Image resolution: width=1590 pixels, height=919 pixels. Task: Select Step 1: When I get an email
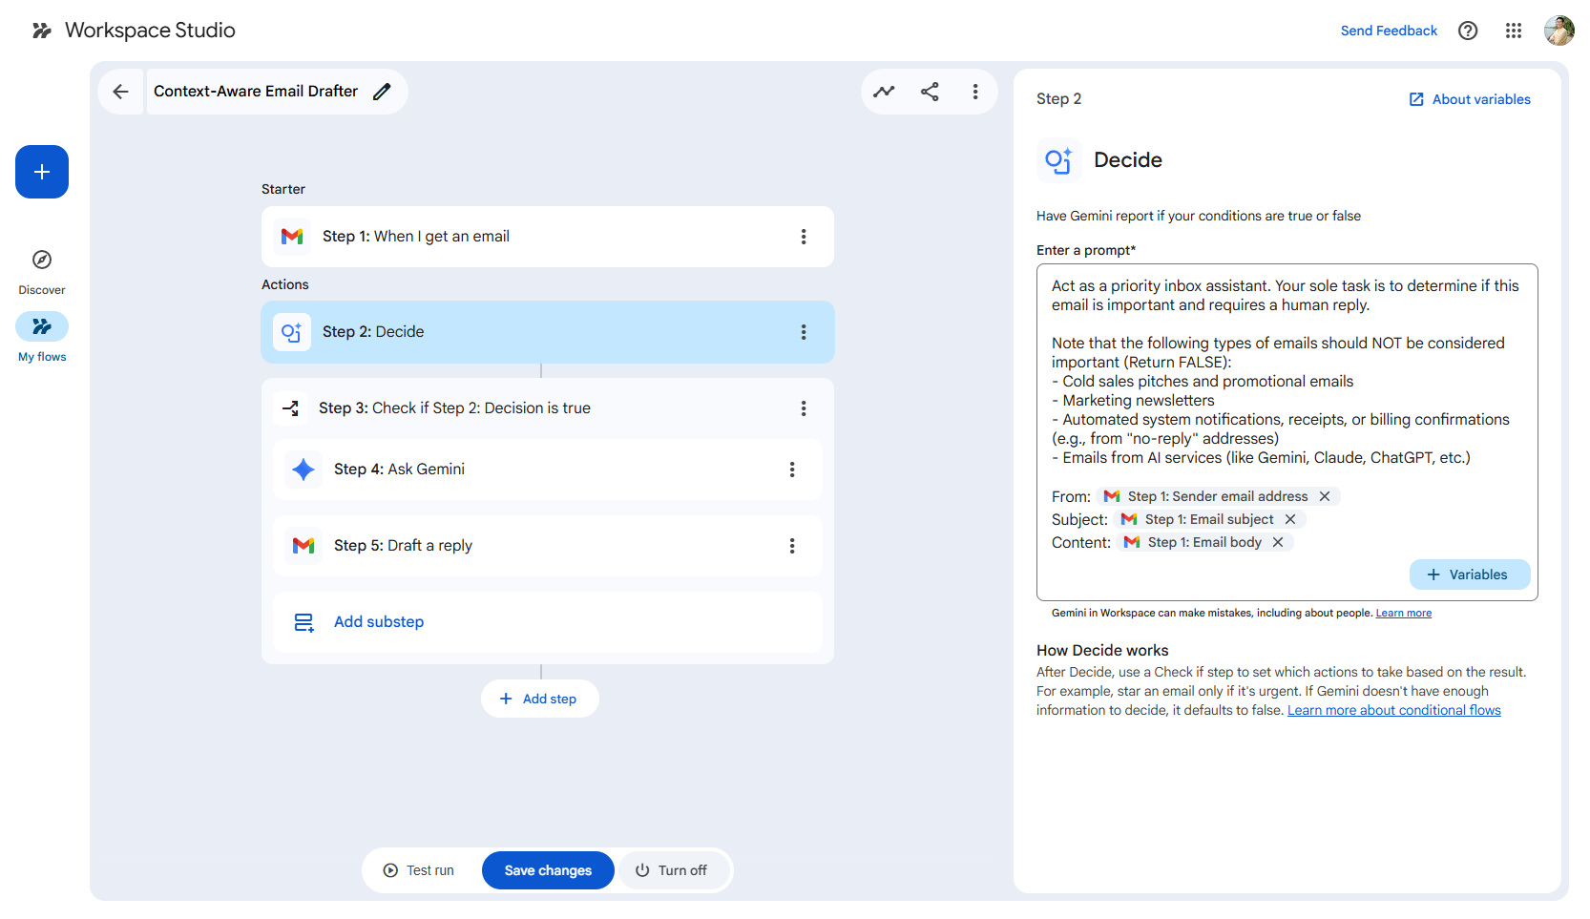tap(548, 237)
